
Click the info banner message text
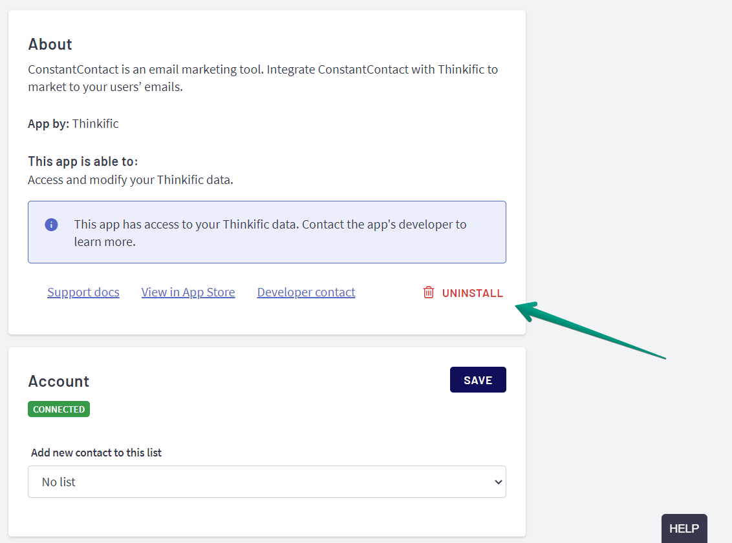(x=270, y=233)
